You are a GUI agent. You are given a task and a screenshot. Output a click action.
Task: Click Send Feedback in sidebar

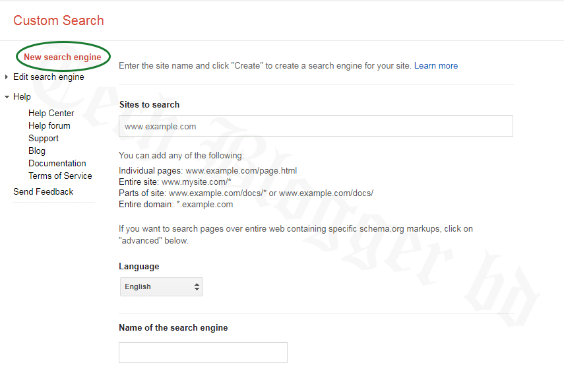(44, 192)
